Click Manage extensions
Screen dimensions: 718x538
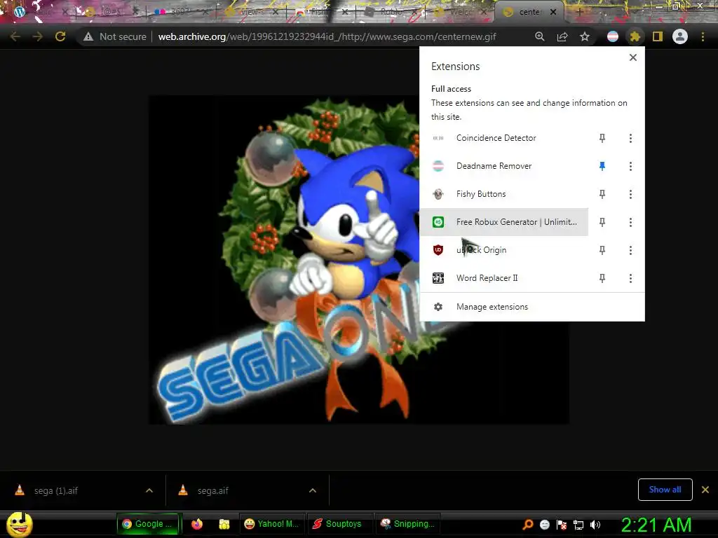[532, 307]
